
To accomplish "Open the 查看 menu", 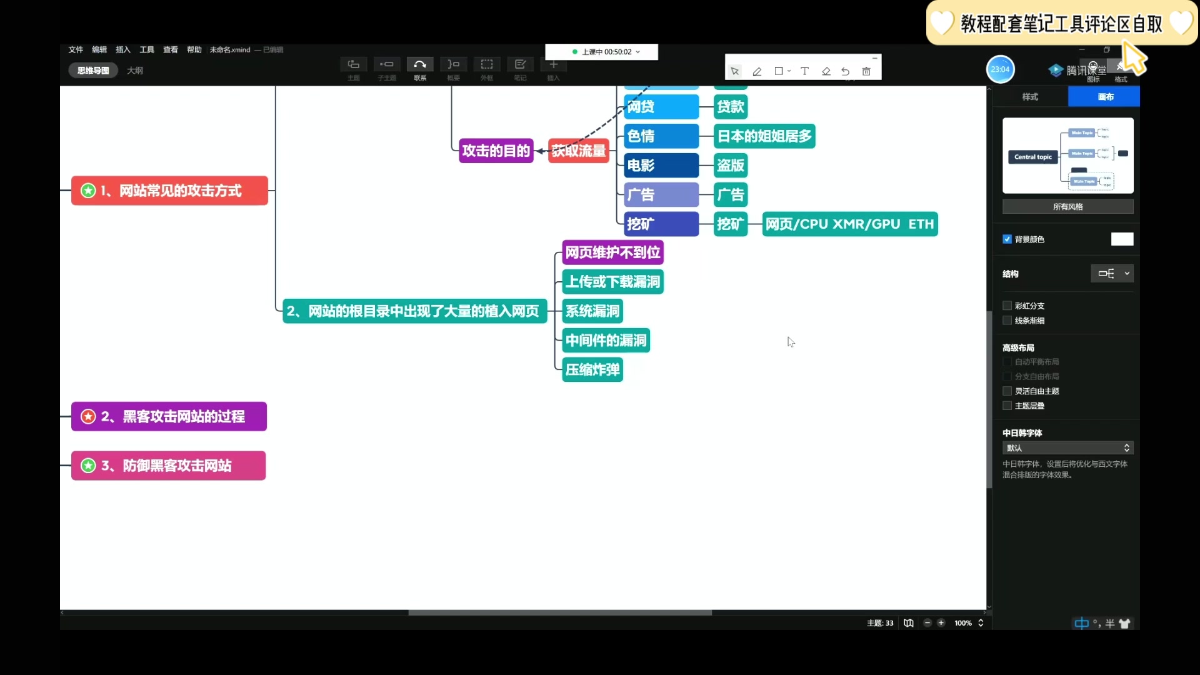I will tap(171, 50).
